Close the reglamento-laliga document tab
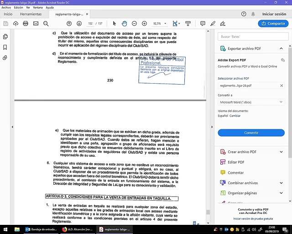This screenshot has width=292, height=234. 87,14
